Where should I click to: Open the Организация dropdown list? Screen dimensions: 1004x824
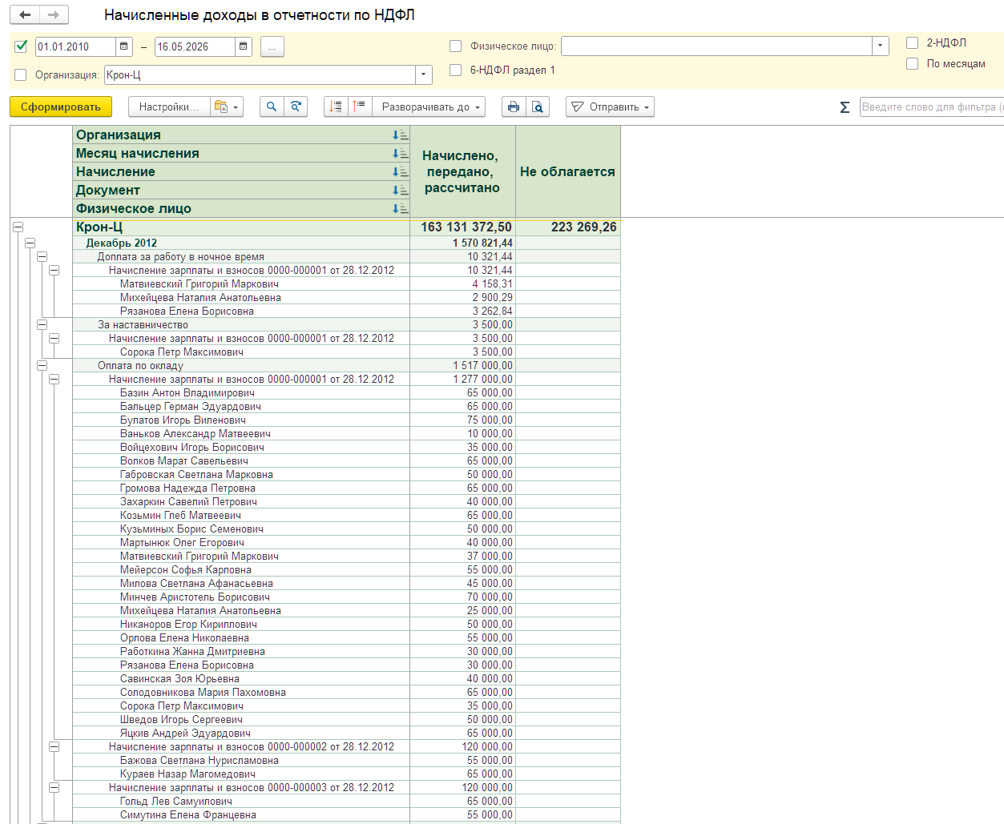[x=424, y=74]
